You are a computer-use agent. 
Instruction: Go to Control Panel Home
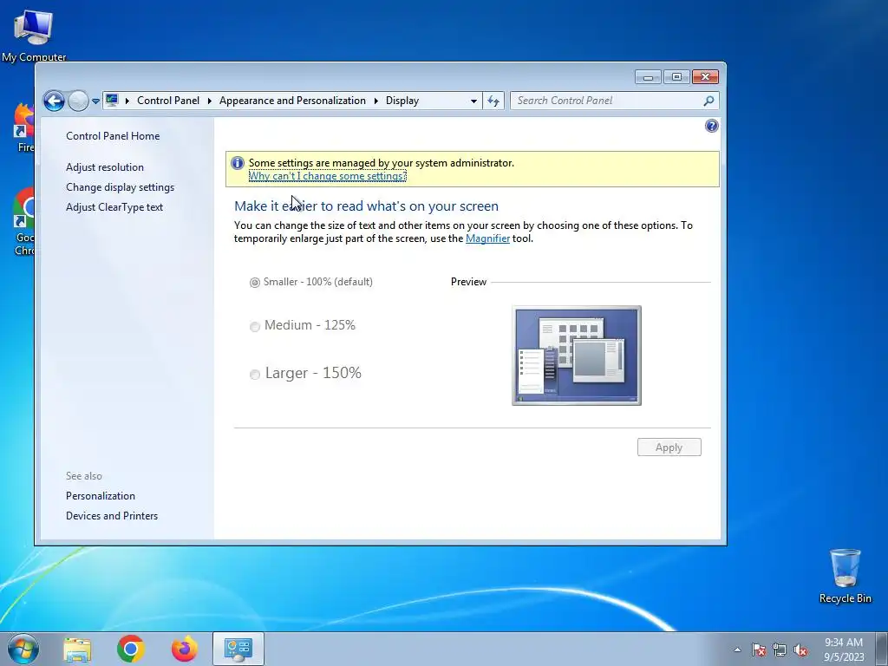[113, 136]
